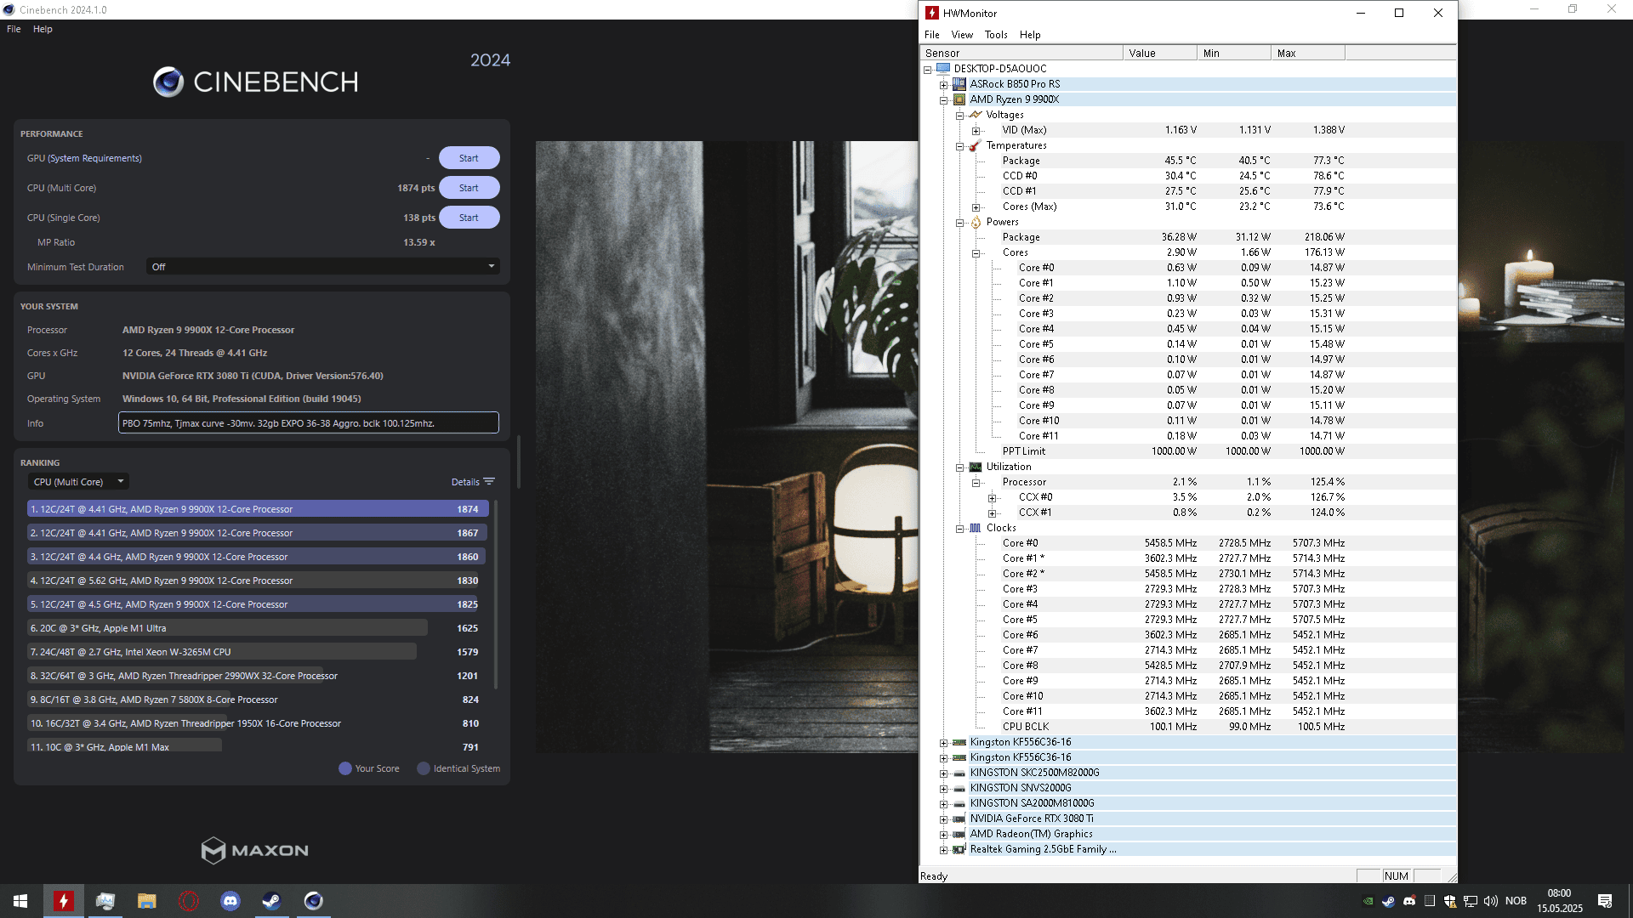Click the ranking list vertical scrollbar
This screenshot has width=1633, height=918.
pos(496,595)
